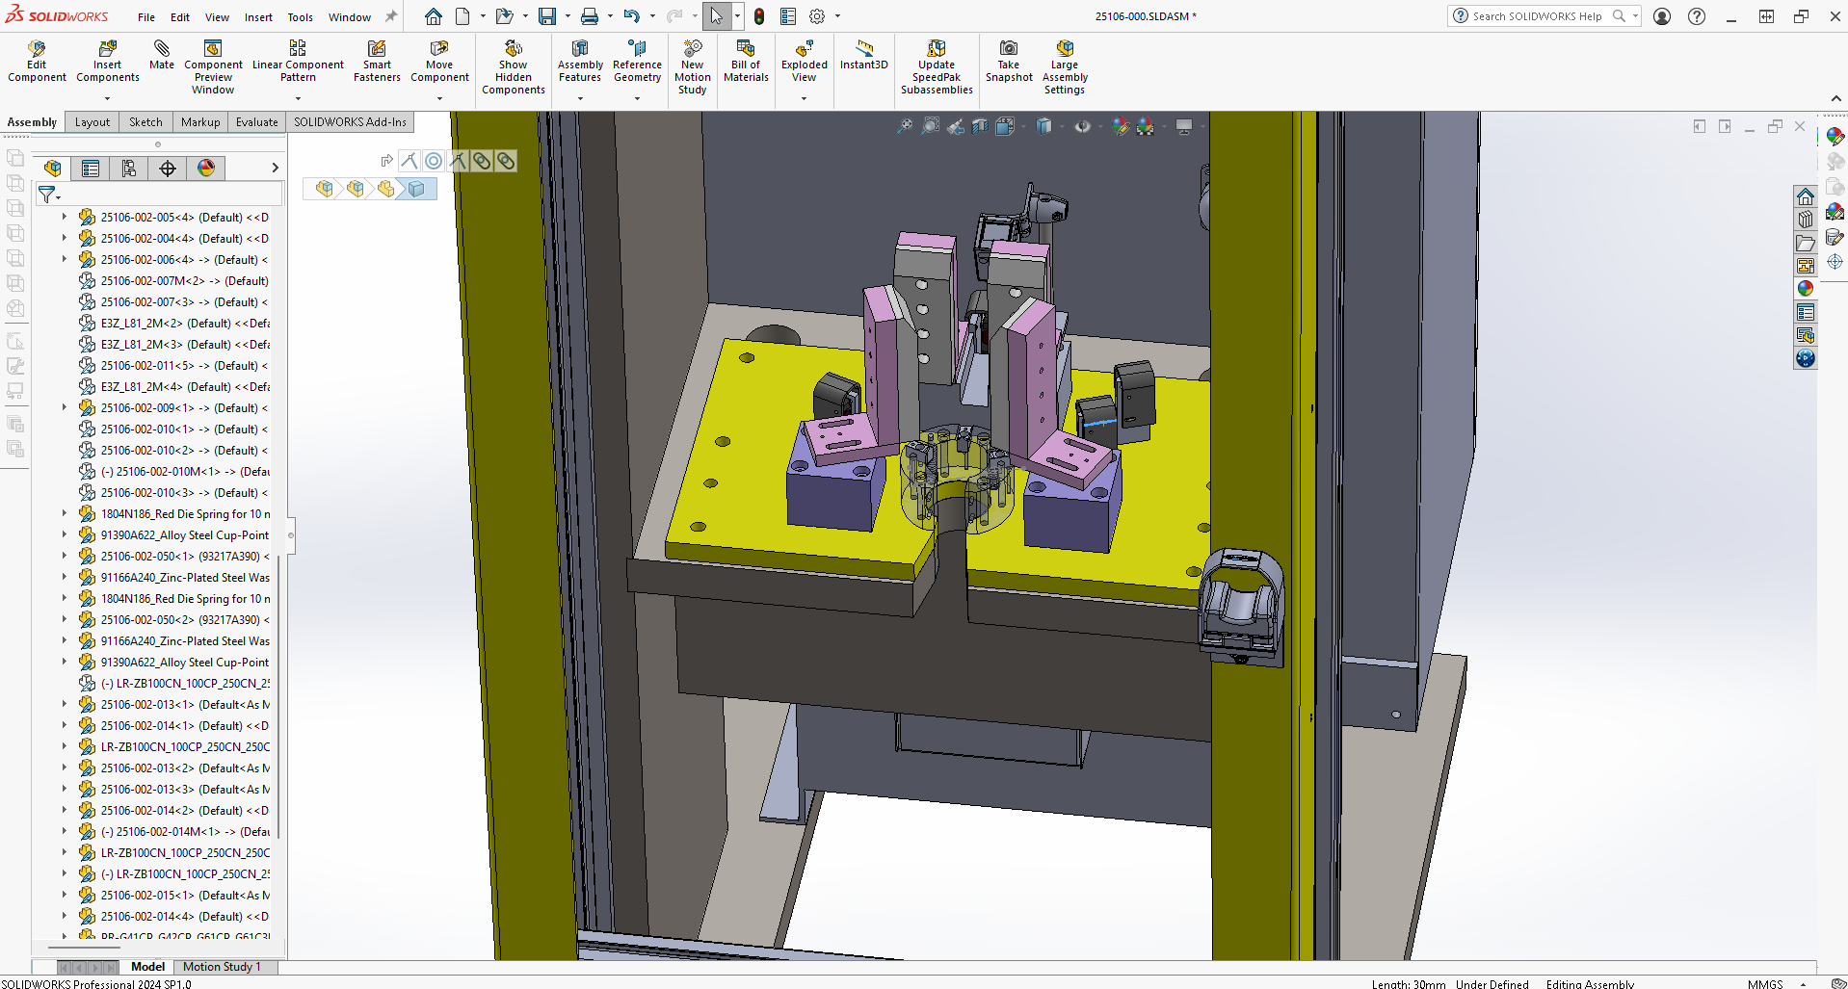Expand 1804N186_Red Die Spring first node
The image size is (1848, 989).
click(x=65, y=513)
